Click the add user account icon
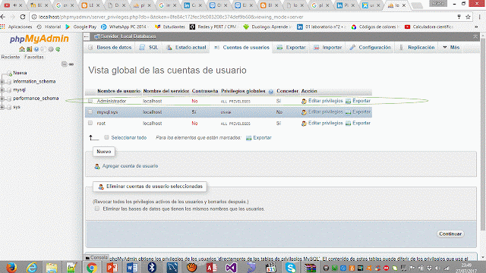The image size is (486, 273). click(x=97, y=166)
